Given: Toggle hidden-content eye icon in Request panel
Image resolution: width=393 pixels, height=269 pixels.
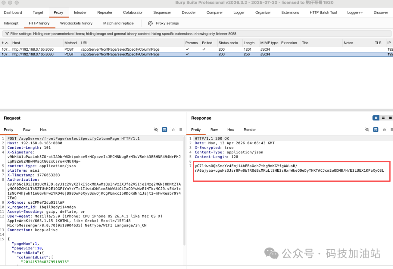Looking at the screenshot, I should [156, 130].
